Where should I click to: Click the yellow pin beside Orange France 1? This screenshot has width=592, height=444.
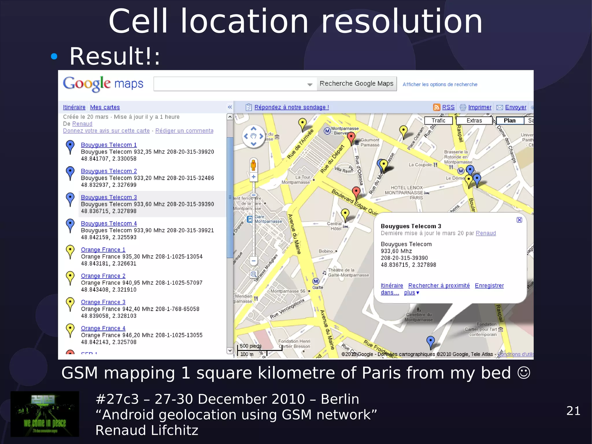tap(70, 252)
